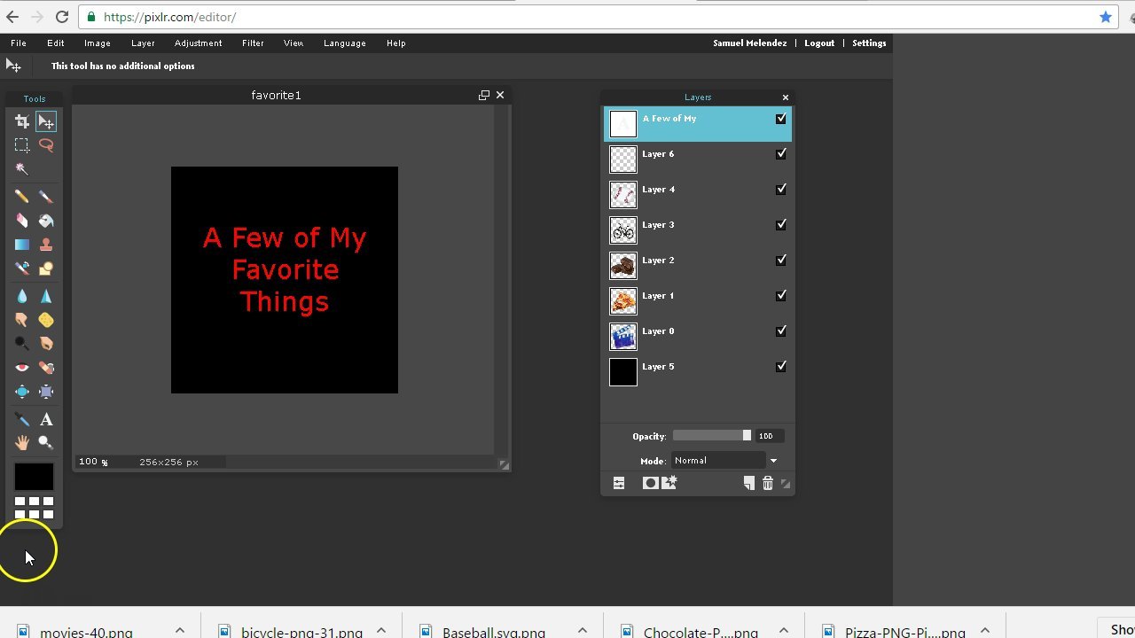This screenshot has width=1135, height=638.
Task: Select the Wand tool
Action: point(22,169)
